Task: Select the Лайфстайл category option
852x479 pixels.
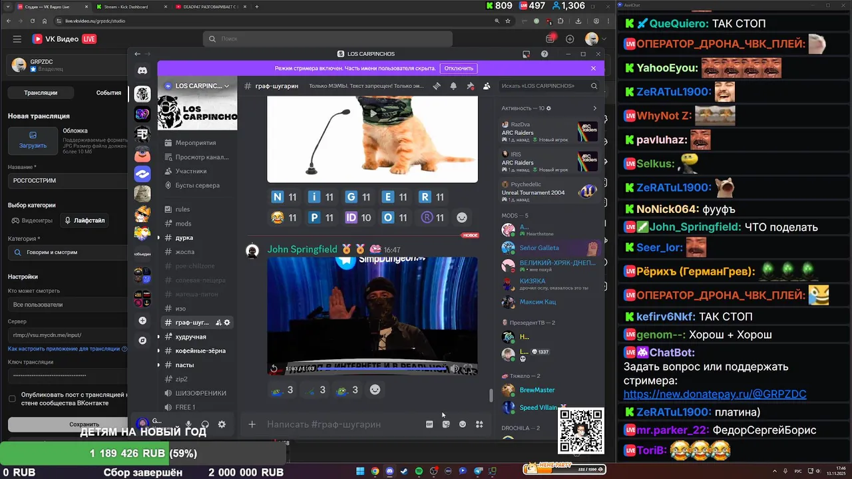Action: coord(85,220)
